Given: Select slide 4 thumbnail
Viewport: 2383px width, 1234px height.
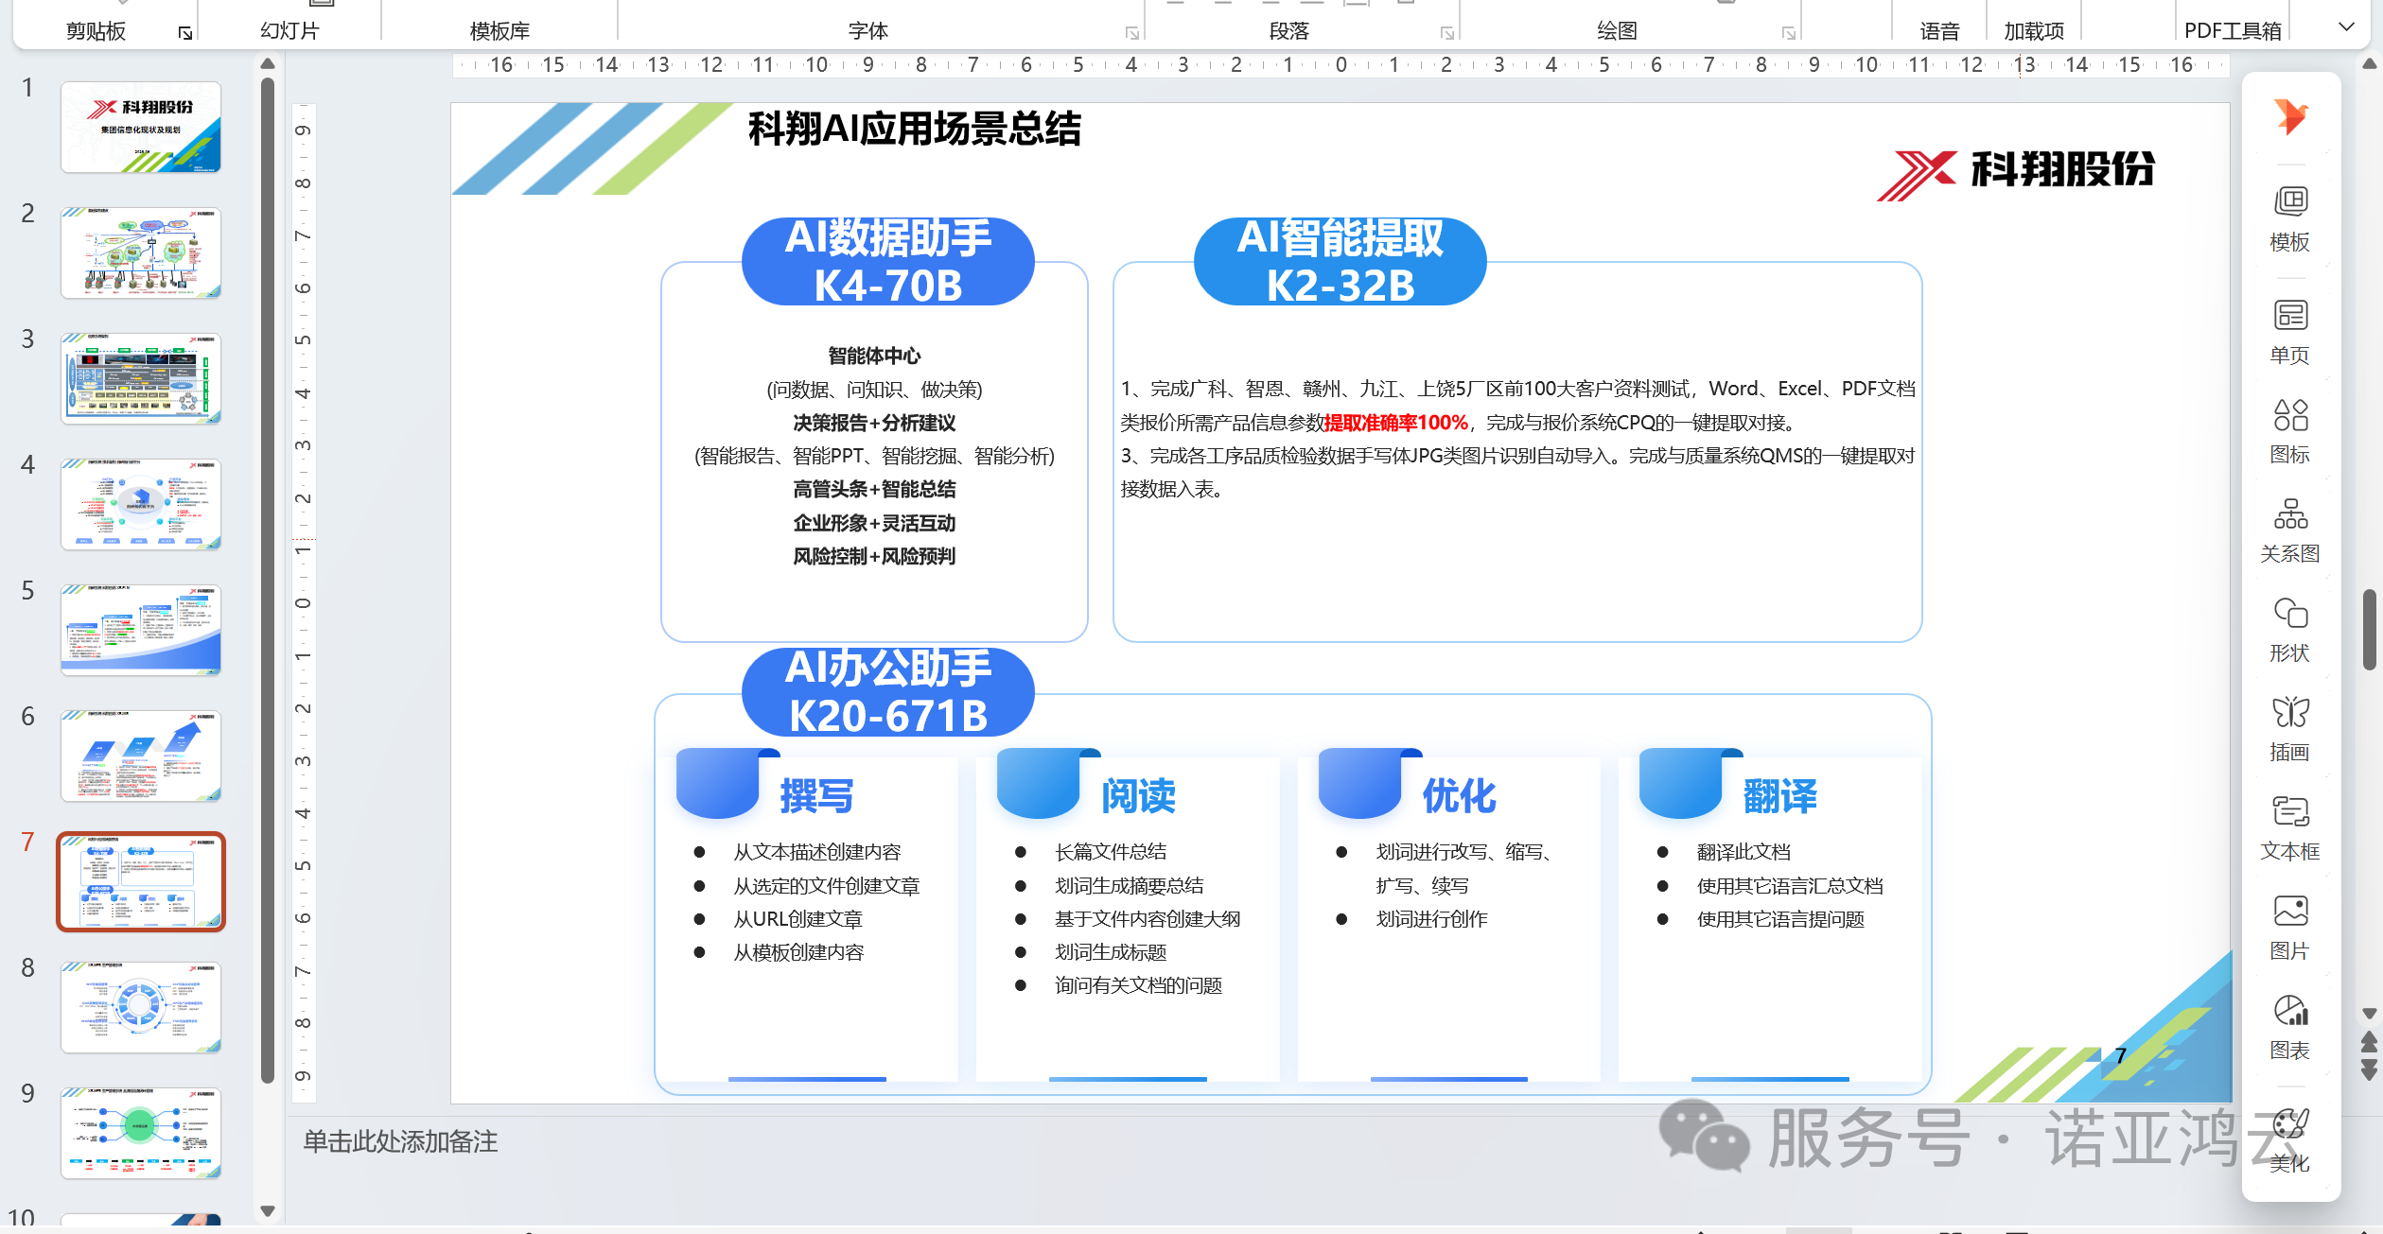Looking at the screenshot, I should point(141,504).
